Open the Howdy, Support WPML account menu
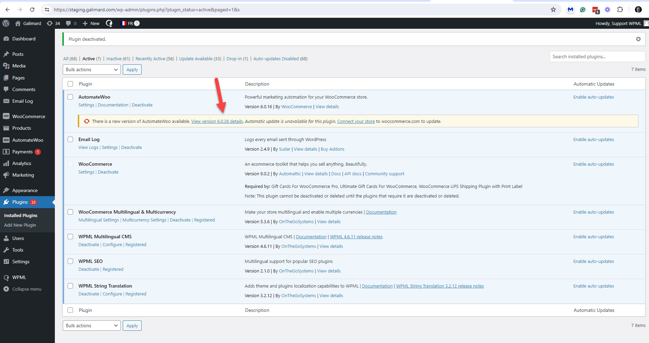This screenshot has height=343, width=649. point(622,23)
